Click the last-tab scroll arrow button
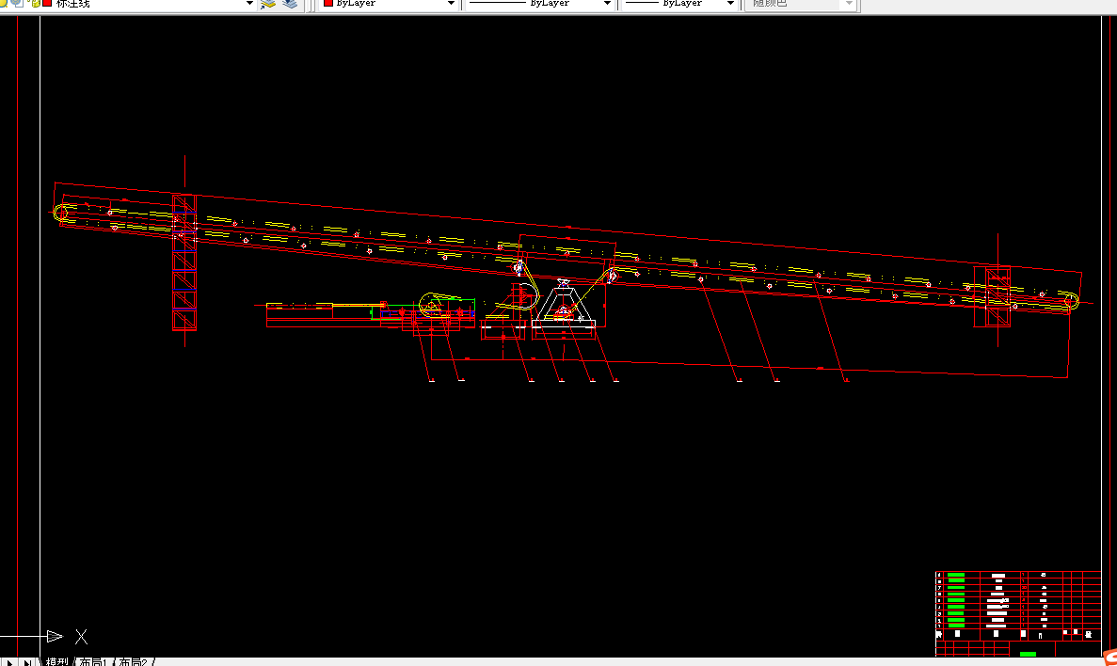The image size is (1117, 666). [x=27, y=661]
